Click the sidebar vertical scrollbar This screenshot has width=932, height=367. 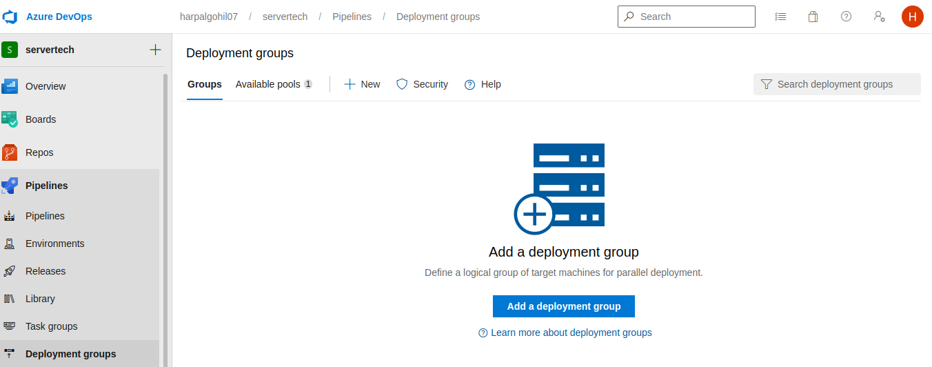coord(165,221)
